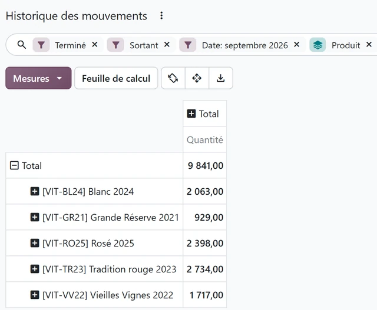Click the Terminé filter funnel icon
377x310 pixels.
[x=41, y=45]
